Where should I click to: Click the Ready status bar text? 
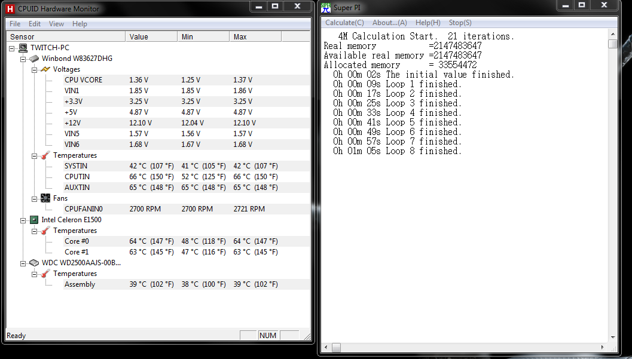pyautogui.click(x=16, y=336)
